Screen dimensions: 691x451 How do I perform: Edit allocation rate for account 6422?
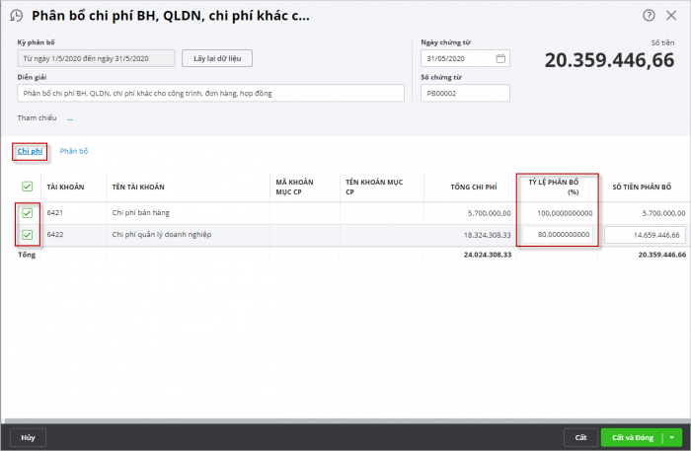[556, 234]
